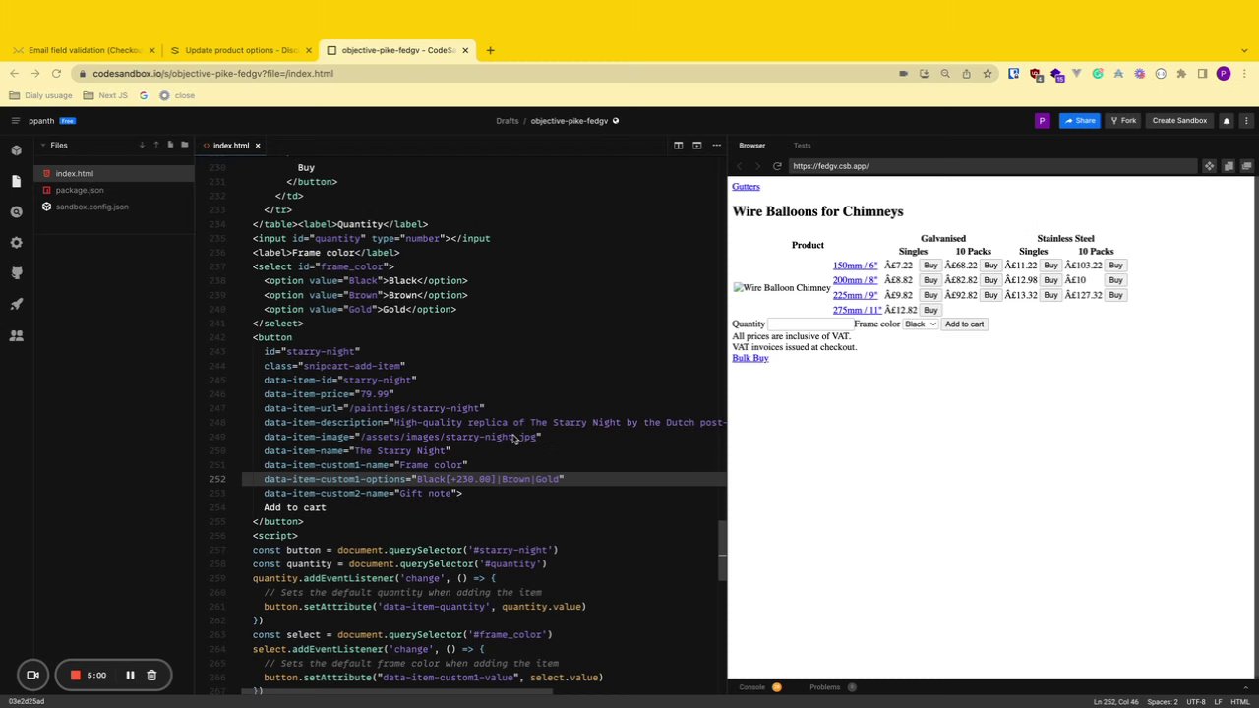Switch to Update product options tab
Viewport: 1259px width, 708px height.
tap(242, 50)
